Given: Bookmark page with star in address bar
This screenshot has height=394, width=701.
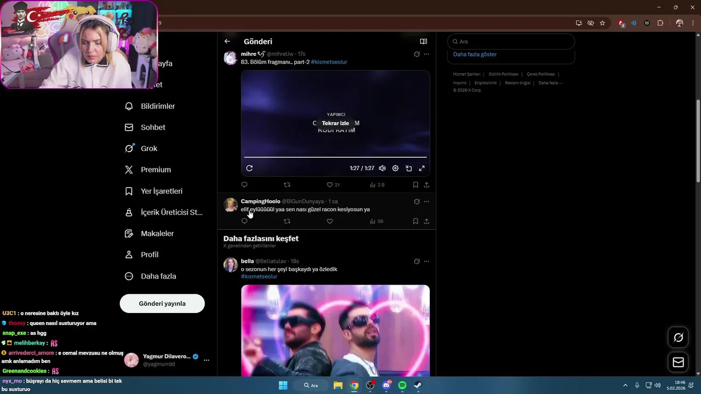Looking at the screenshot, I should (x=602, y=23).
